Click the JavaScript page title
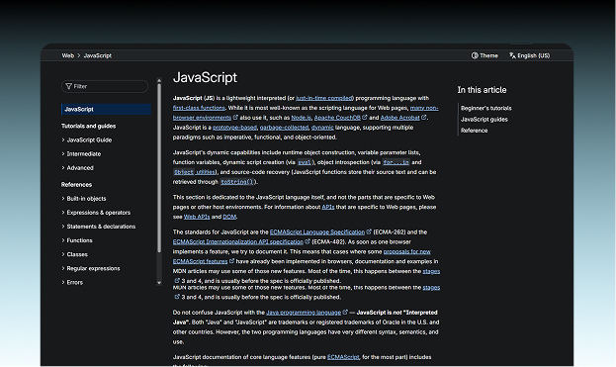The width and height of the screenshot is (616, 367). 205,77
